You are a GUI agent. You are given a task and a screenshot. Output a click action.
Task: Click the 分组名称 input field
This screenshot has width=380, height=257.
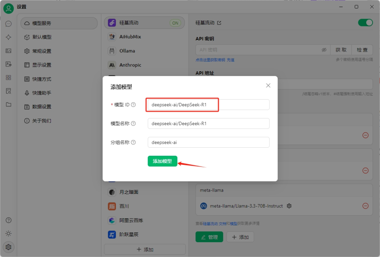[208, 142]
